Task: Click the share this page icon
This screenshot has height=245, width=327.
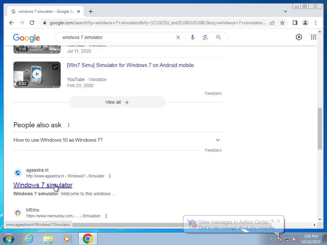Action: point(272,23)
